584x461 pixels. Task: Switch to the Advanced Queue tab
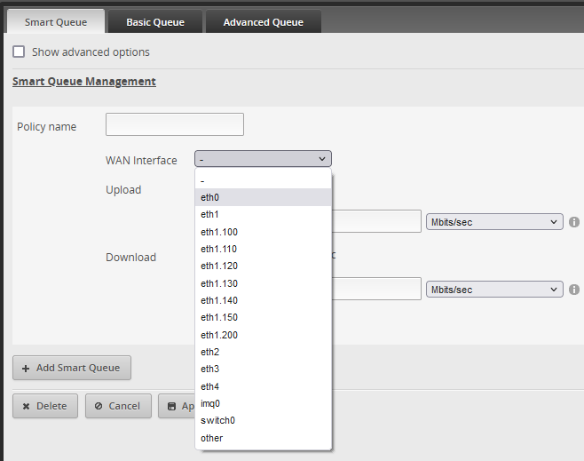263,22
